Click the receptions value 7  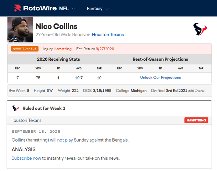click(x=18, y=78)
